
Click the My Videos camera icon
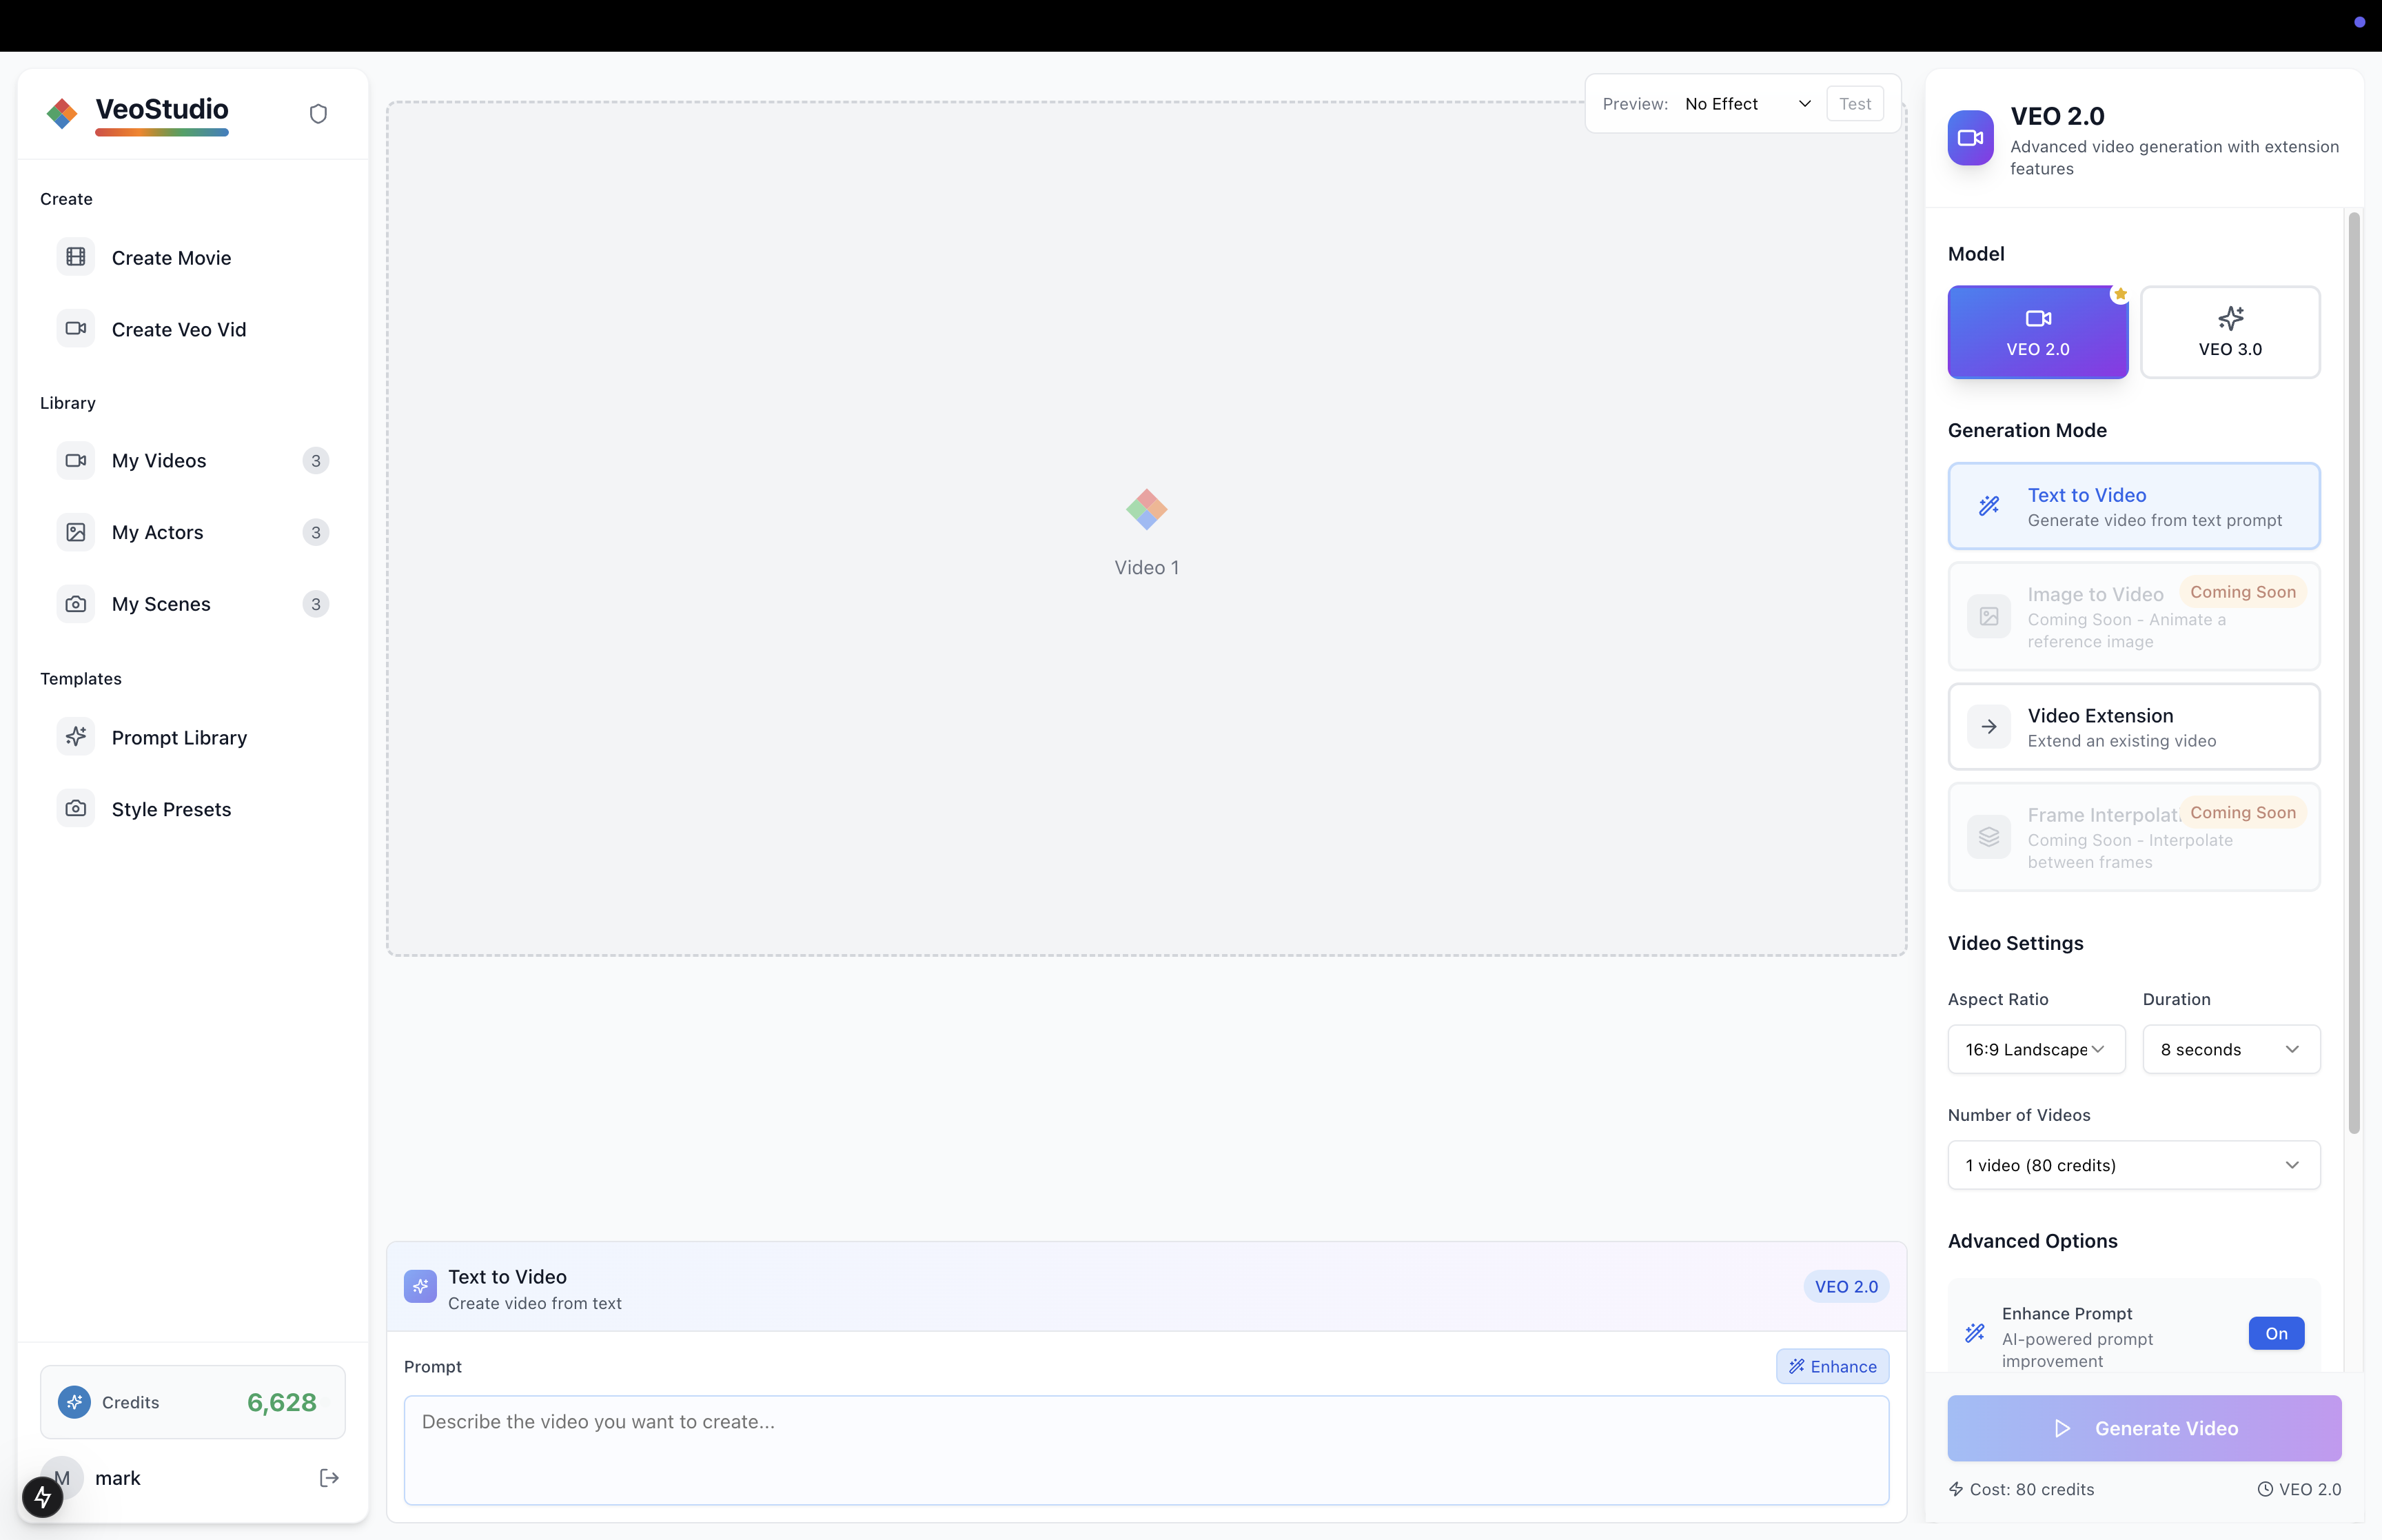tap(76, 460)
